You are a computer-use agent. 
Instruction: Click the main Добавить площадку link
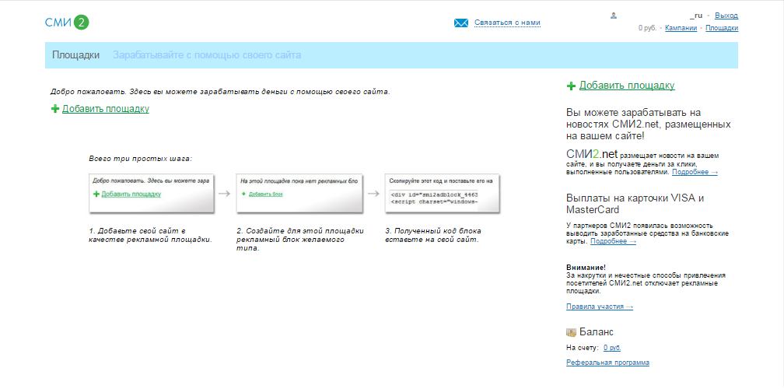(106, 109)
